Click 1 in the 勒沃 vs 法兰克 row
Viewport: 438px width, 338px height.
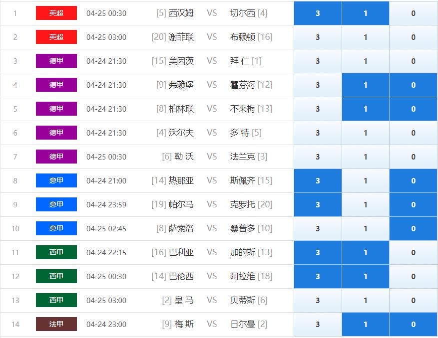coord(366,157)
